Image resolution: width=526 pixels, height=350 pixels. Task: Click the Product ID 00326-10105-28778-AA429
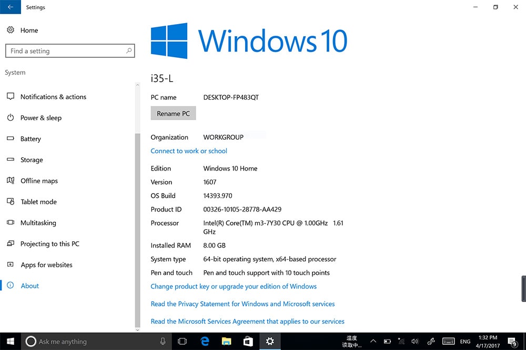242,209
